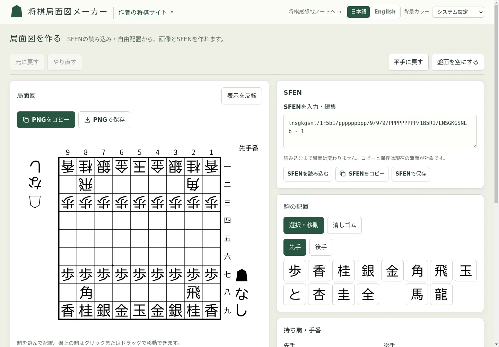Activate the 消しゴム eraser mode
Screen dimensions: 499x347
coord(344,225)
